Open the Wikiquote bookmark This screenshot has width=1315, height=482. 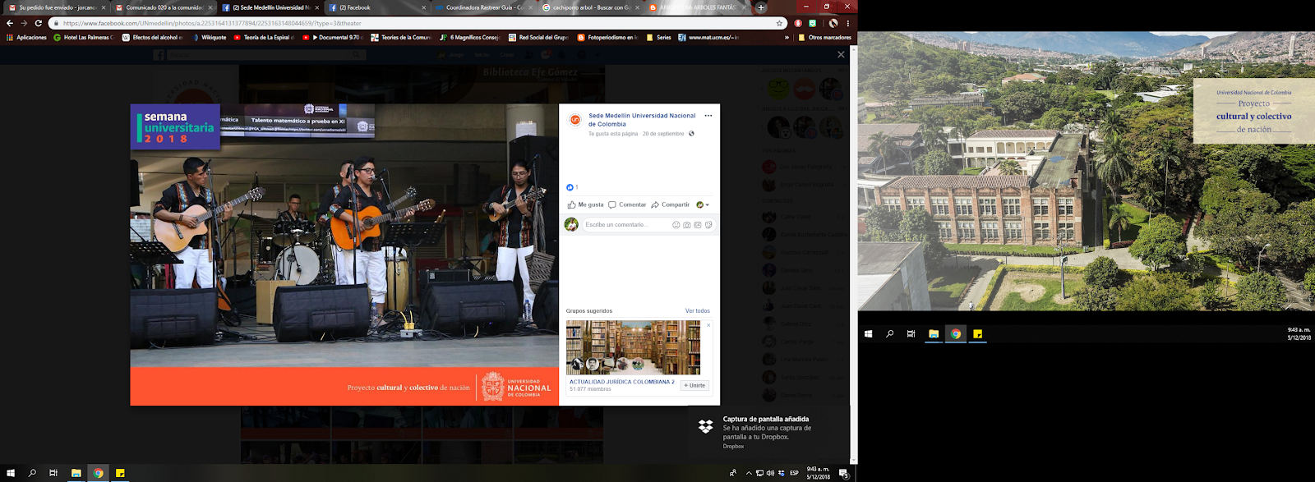pyautogui.click(x=209, y=37)
